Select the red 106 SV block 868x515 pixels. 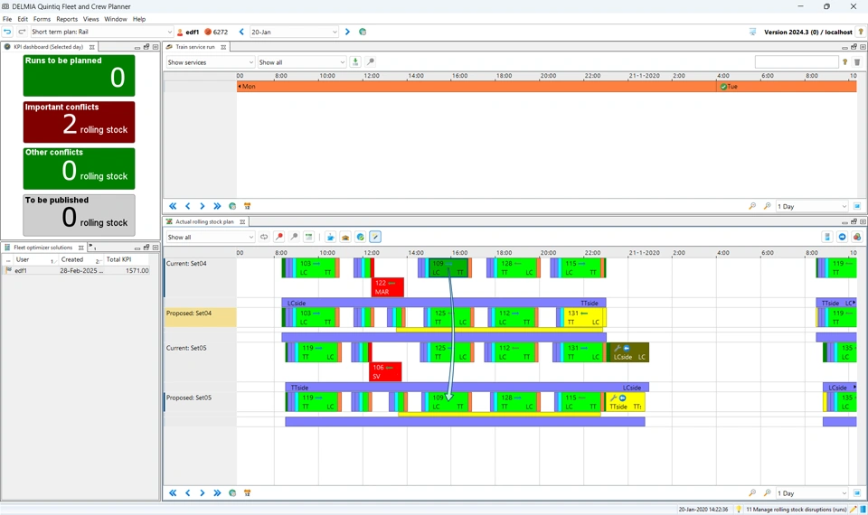(x=385, y=371)
